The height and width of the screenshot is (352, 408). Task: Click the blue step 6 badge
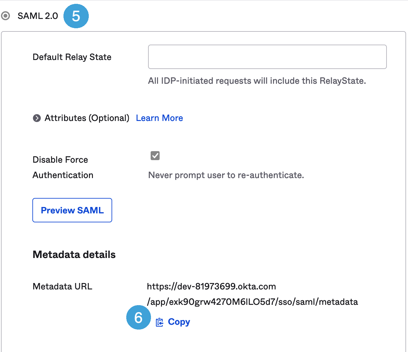click(x=138, y=317)
